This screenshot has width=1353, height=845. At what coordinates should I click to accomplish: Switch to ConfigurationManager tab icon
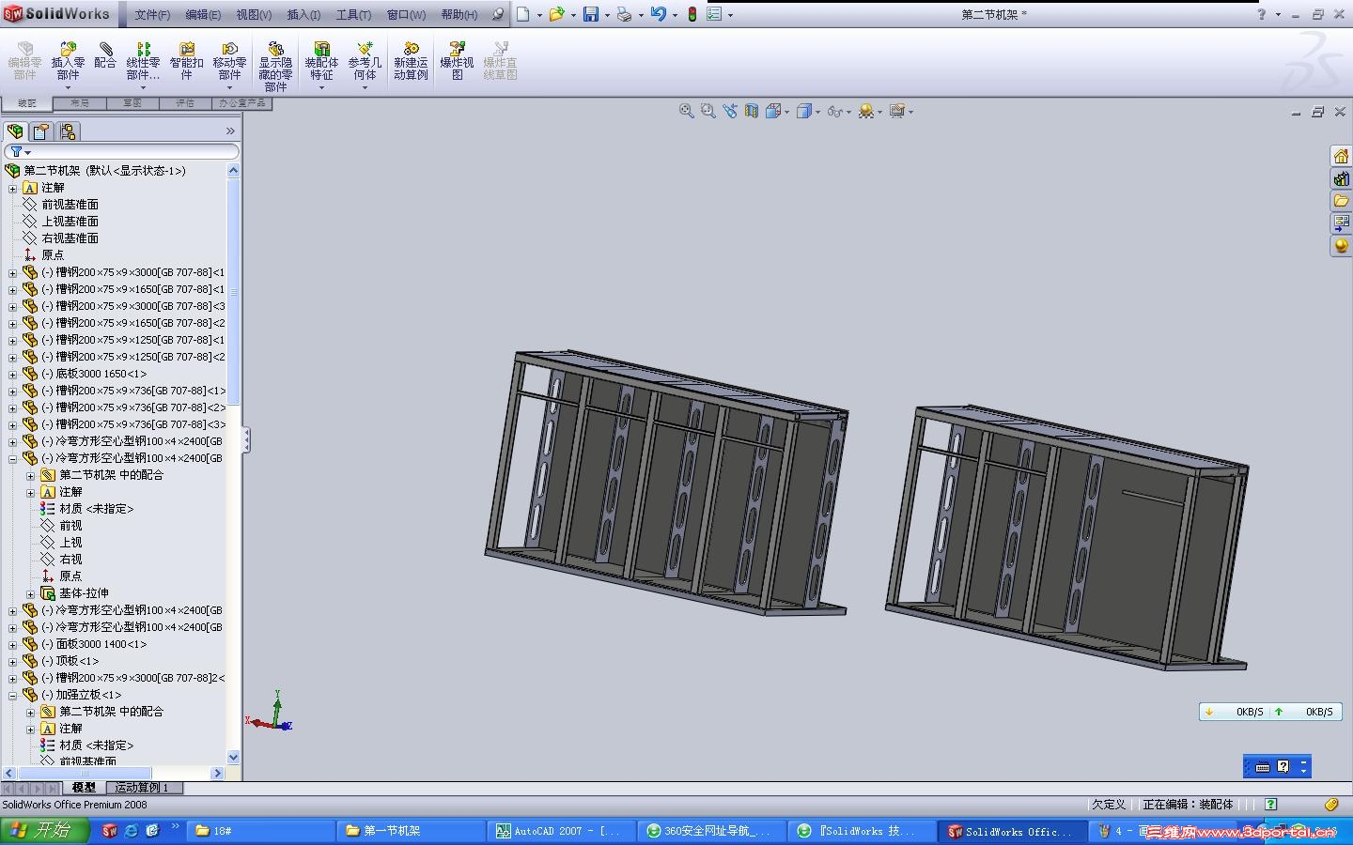(x=68, y=131)
